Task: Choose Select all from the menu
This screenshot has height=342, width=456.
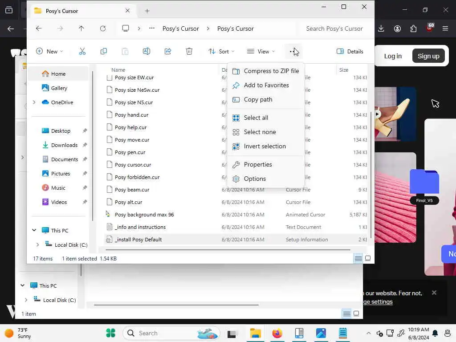Action: (265, 118)
